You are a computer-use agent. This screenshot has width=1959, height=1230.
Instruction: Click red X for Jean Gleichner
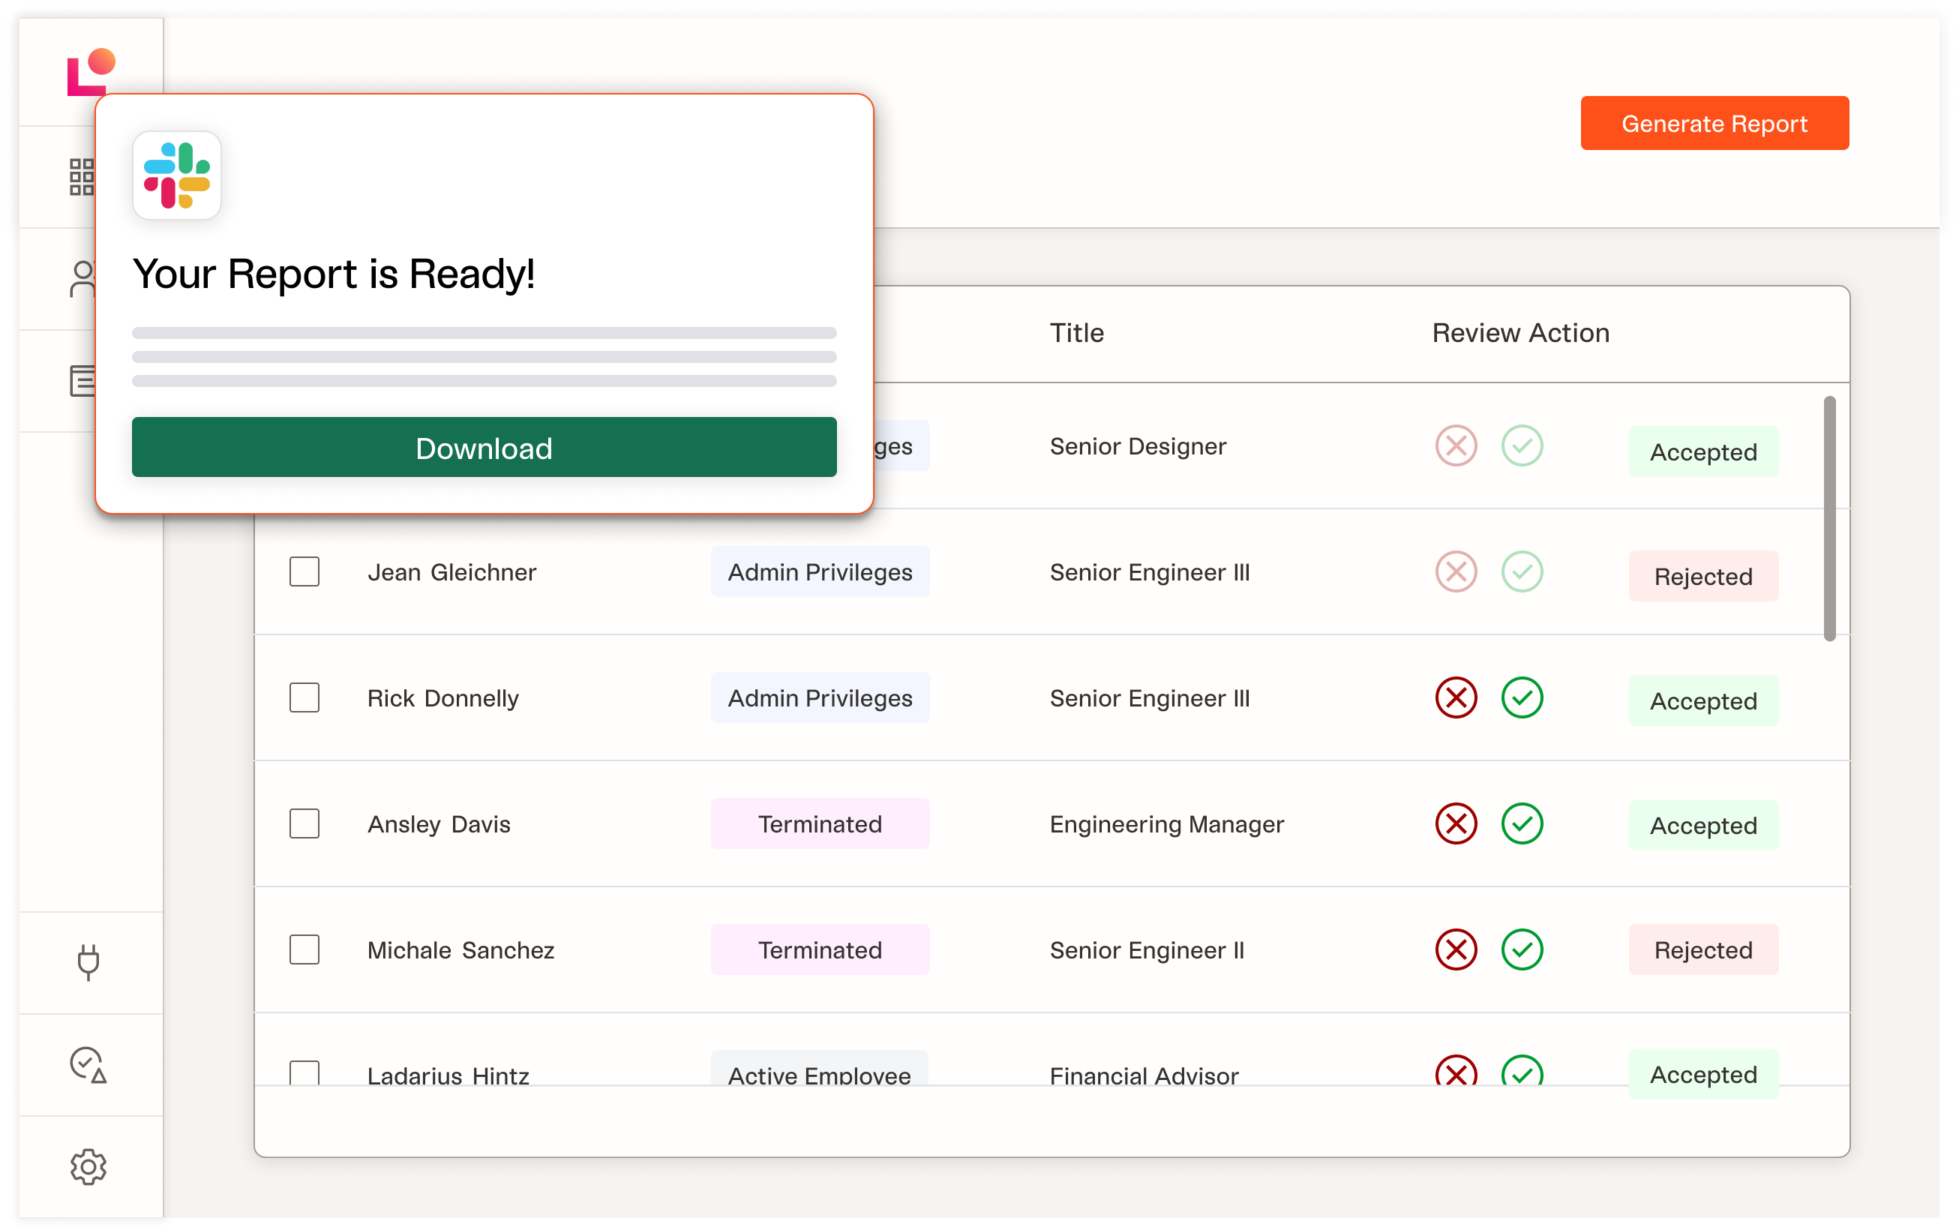point(1456,572)
